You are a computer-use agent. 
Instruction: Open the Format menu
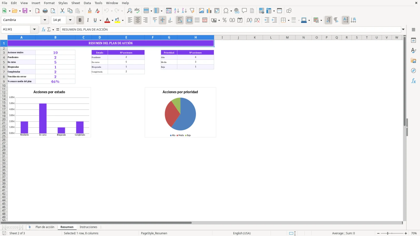pos(49,3)
